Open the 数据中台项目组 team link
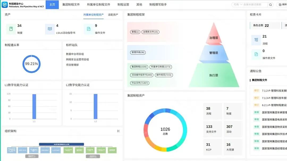This screenshot has width=287, height=161. (x=75, y=54)
